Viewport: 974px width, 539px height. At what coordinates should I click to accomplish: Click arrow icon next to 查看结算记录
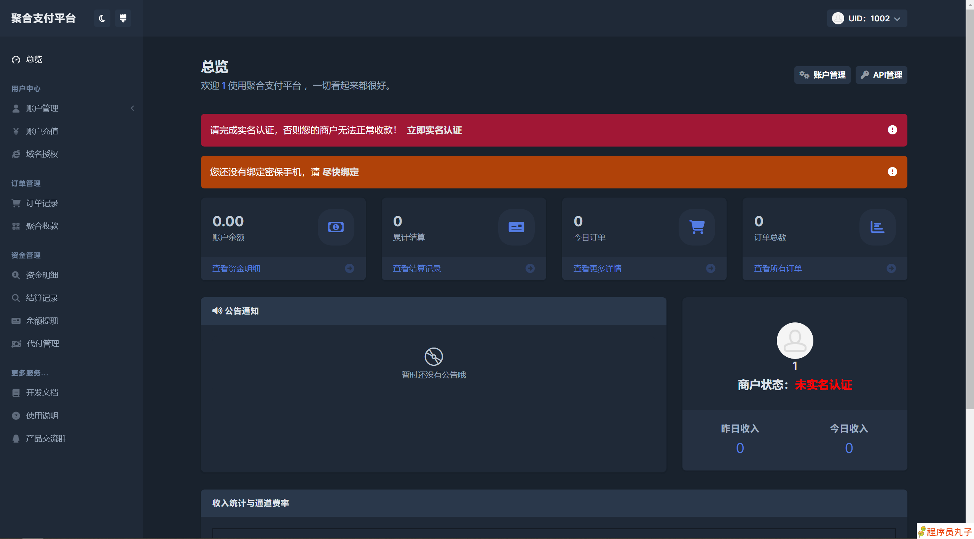coord(530,268)
